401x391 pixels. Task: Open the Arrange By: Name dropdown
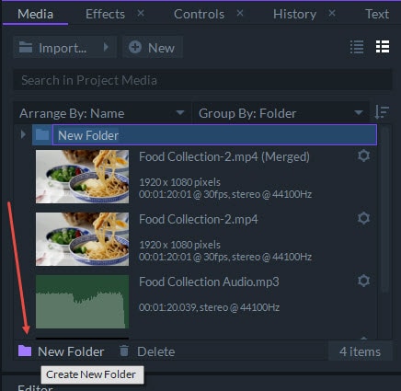[102, 113]
